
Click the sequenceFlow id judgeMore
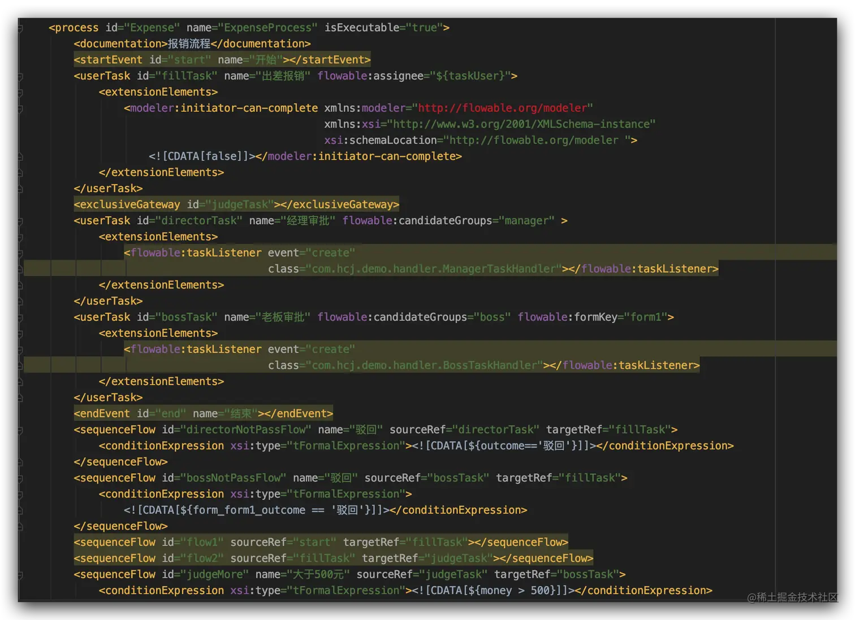214,575
